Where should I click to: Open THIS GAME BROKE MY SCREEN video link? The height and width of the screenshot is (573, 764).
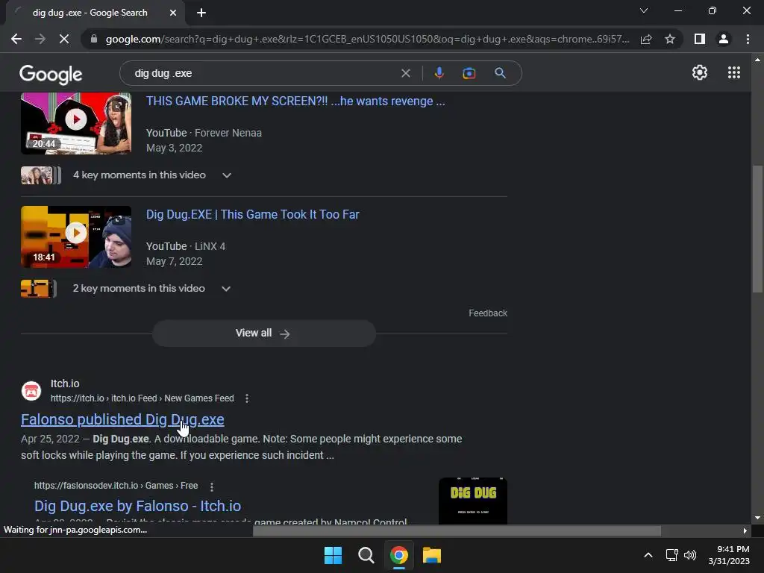295,101
